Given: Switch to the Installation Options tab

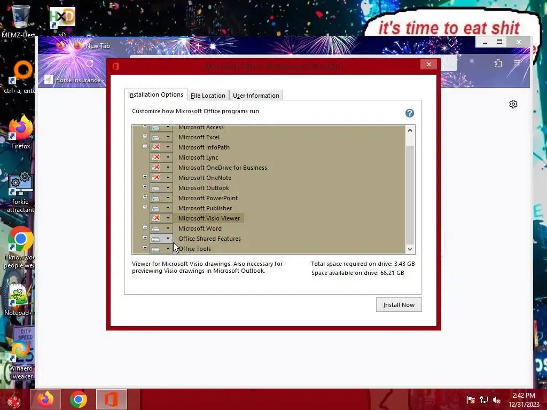Looking at the screenshot, I should (155, 94).
